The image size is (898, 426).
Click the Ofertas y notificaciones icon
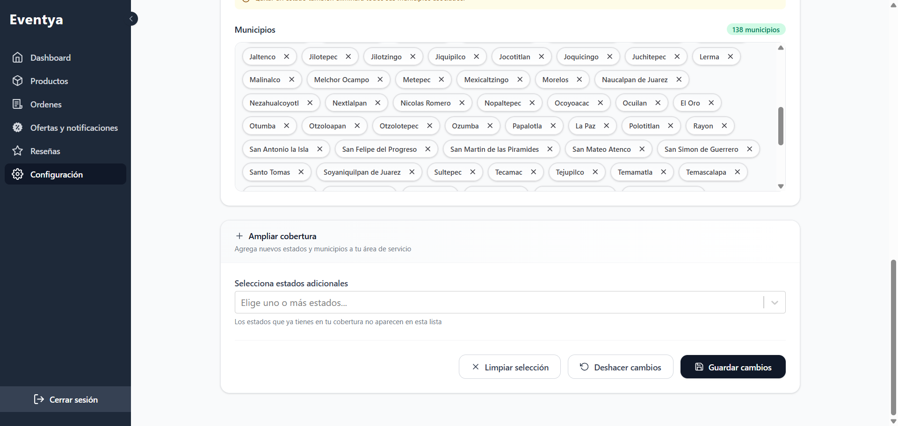coord(18,127)
